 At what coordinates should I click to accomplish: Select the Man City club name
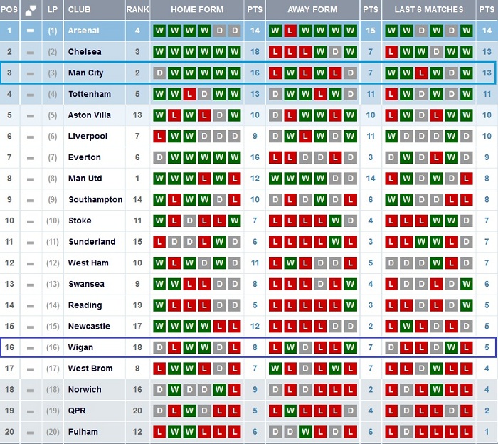[x=86, y=73]
